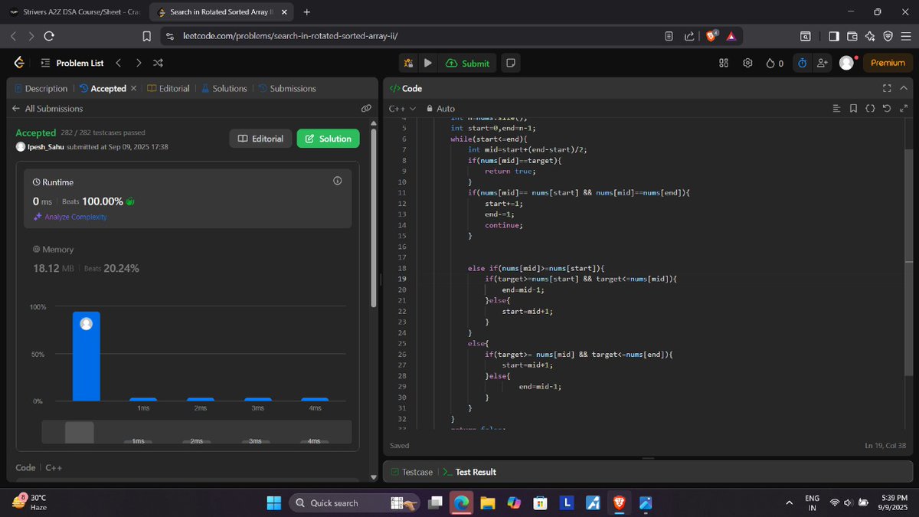This screenshot has width=919, height=517.
Task: Click on code line 19
Action: (x=582, y=279)
